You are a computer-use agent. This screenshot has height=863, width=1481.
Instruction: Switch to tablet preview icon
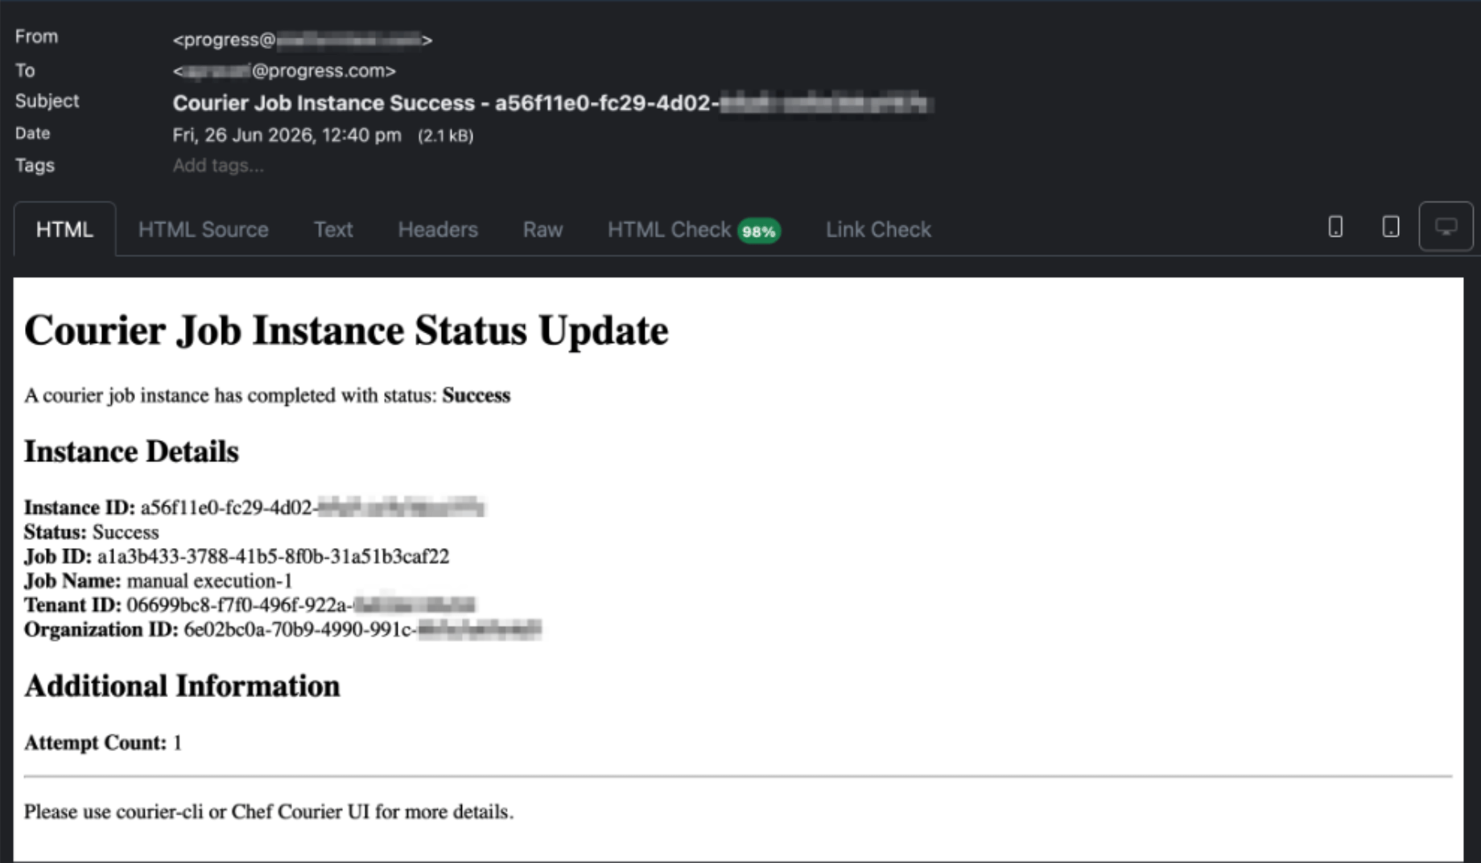tap(1390, 228)
